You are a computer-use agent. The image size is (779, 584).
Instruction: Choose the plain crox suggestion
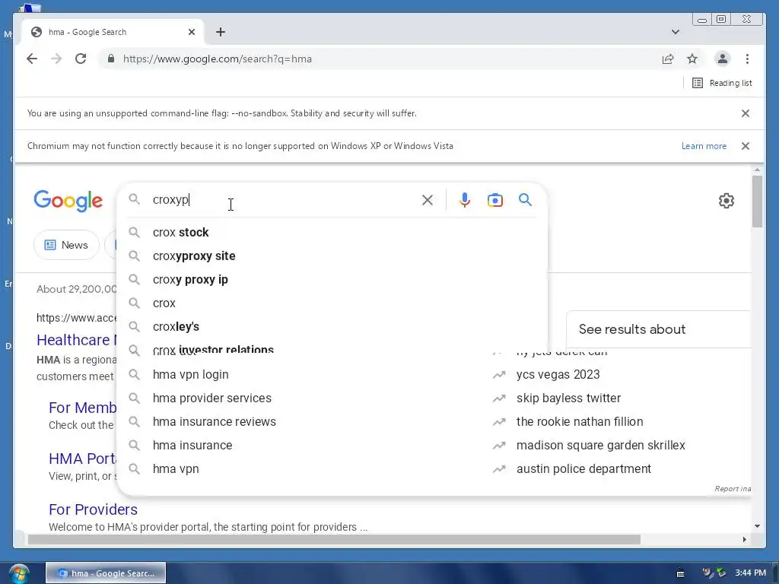[332, 303]
